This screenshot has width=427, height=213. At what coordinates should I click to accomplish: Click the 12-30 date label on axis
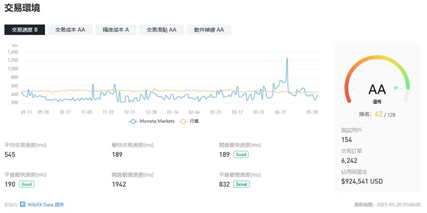pos(151,112)
